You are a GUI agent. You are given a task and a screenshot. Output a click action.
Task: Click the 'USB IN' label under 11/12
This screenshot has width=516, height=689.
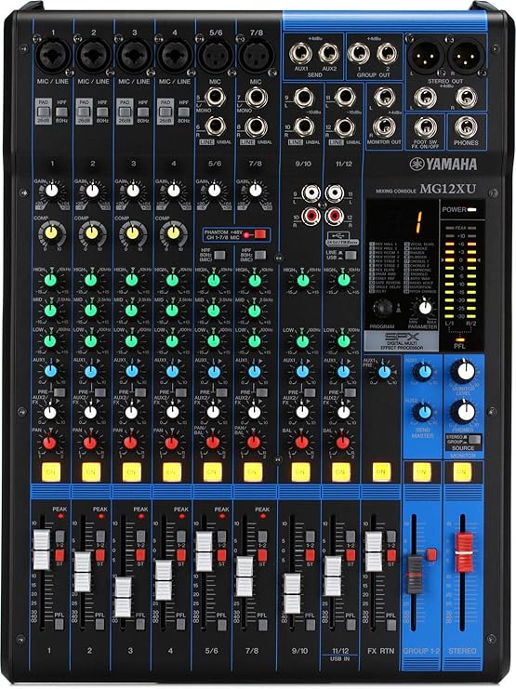click(x=339, y=658)
